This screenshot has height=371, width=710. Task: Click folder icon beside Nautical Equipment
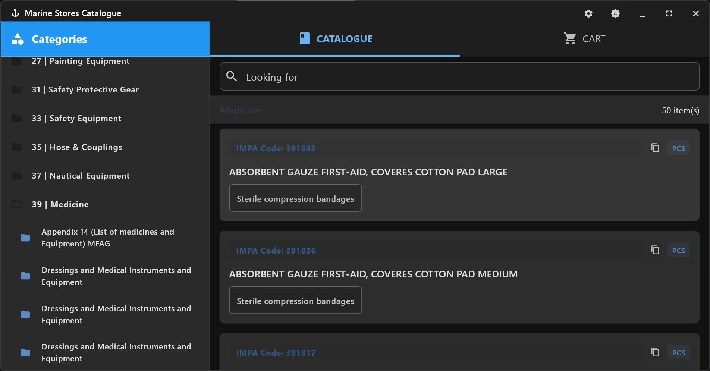[16, 176]
